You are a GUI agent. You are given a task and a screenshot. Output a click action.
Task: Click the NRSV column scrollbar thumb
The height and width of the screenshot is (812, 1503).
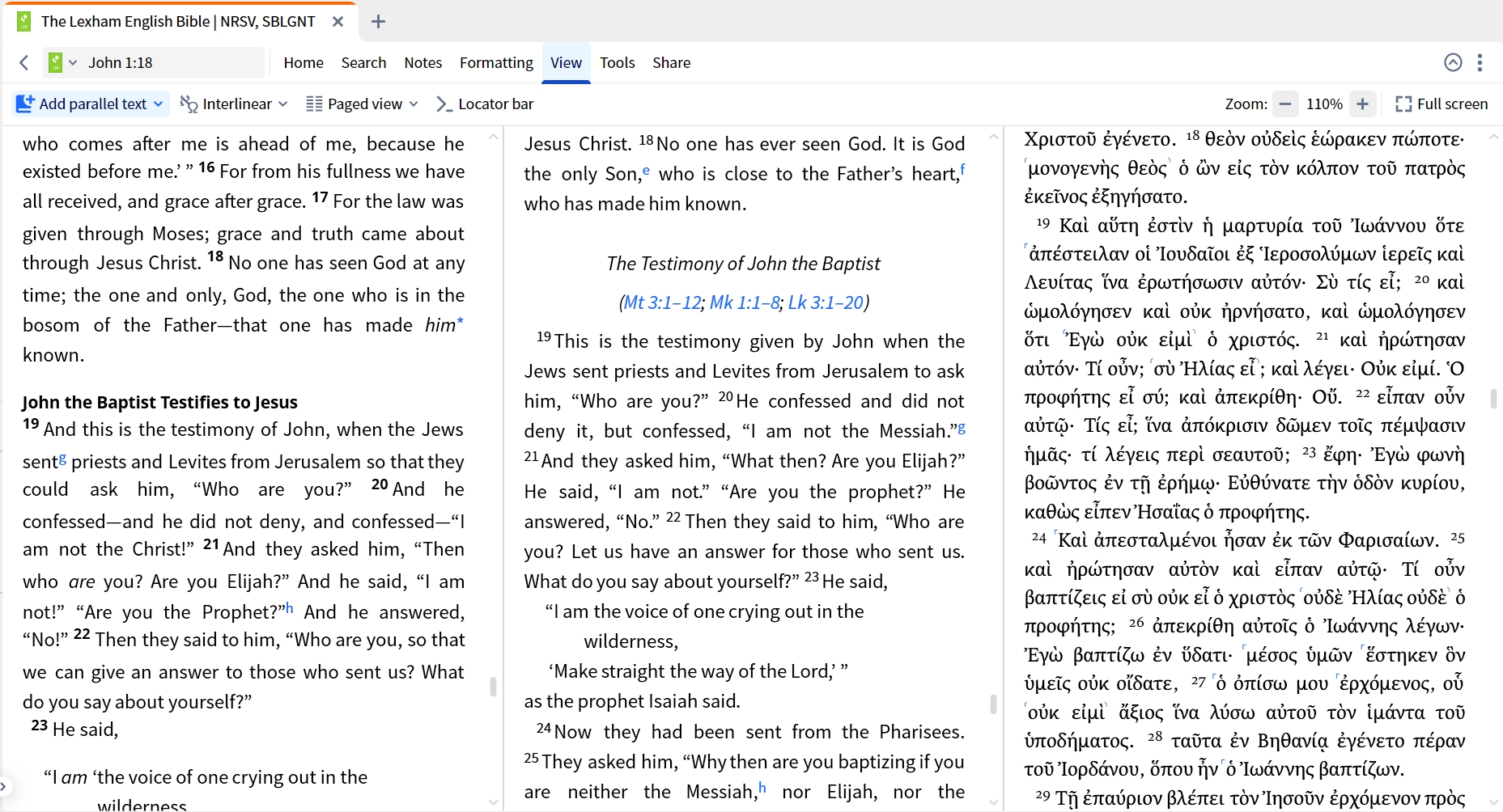(993, 704)
